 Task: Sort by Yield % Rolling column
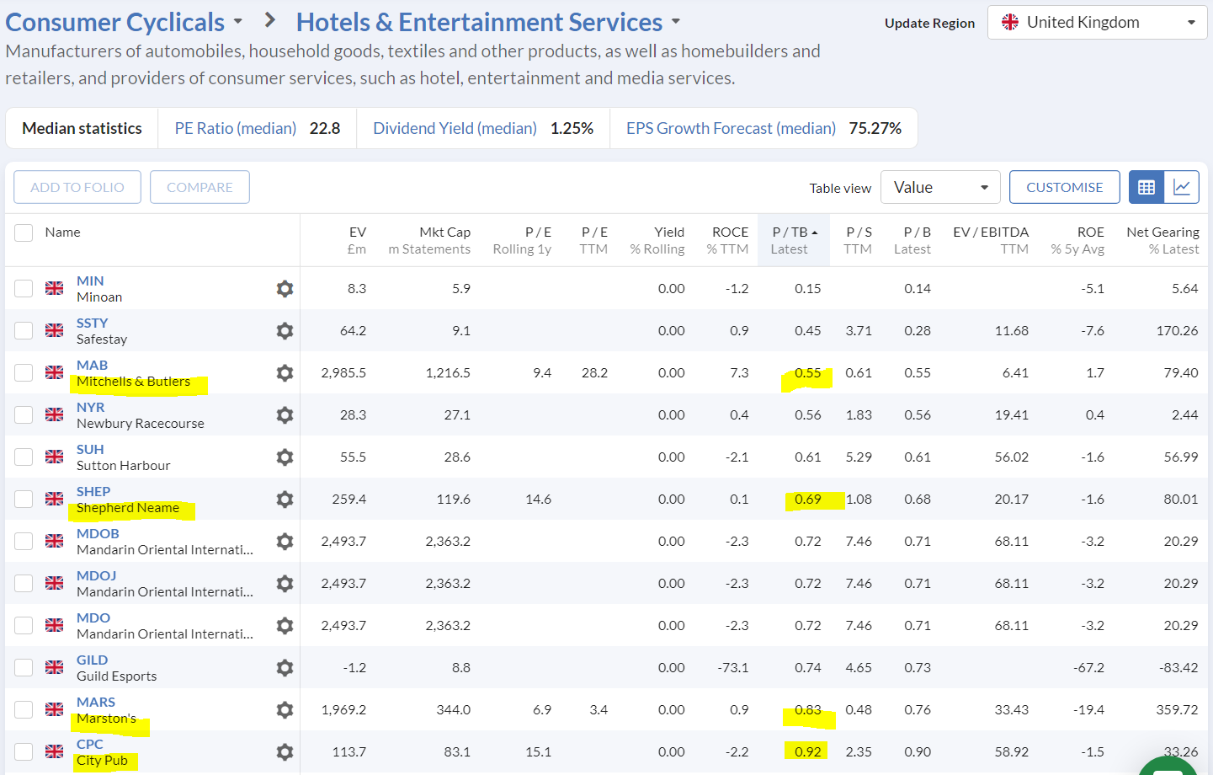click(x=657, y=240)
